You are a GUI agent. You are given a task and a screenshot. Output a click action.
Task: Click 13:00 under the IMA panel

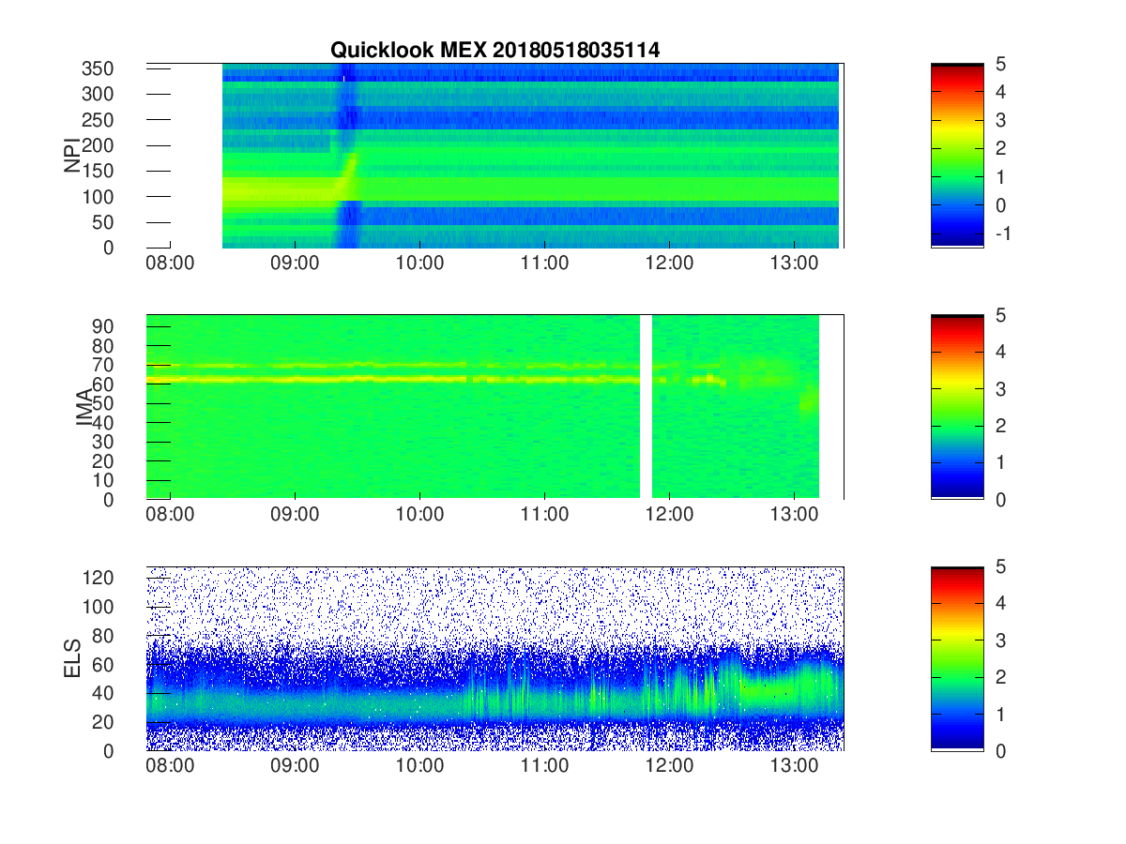pyautogui.click(x=794, y=514)
